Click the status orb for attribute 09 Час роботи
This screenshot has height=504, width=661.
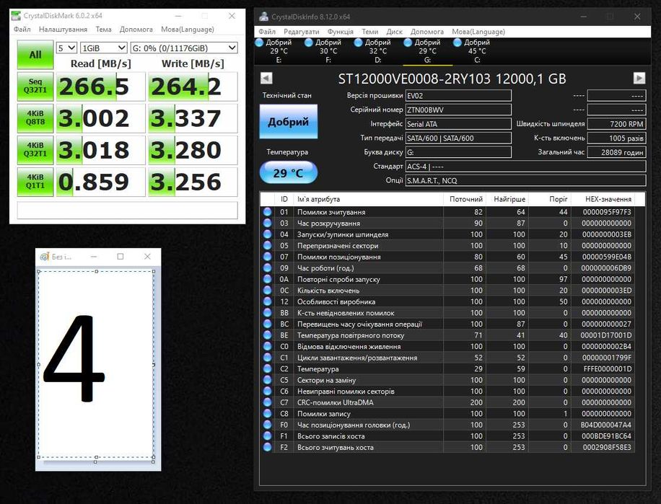coord(267,268)
